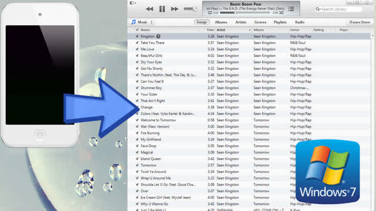Sort songs by the Plays column header

tap(343, 30)
